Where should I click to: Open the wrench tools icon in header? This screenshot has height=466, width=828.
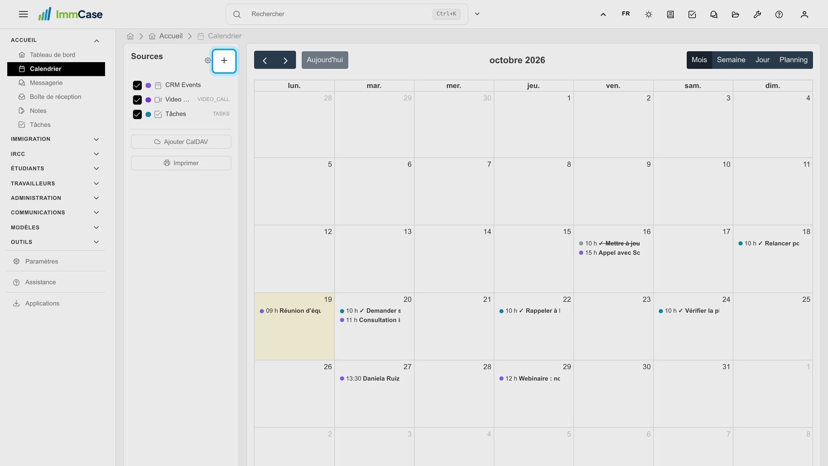coord(757,14)
